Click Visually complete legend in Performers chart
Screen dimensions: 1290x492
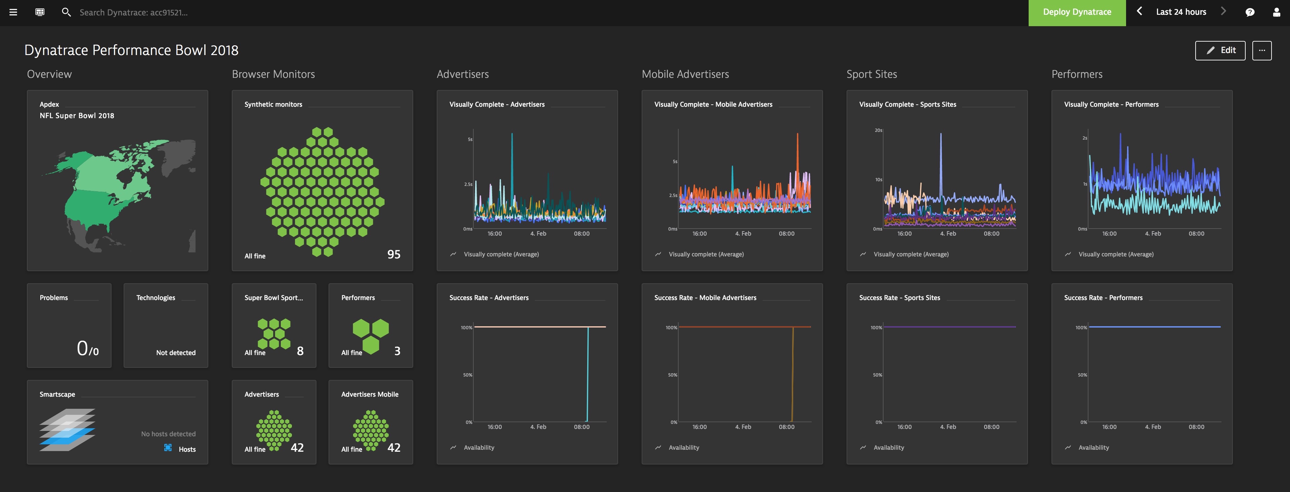tap(1116, 254)
